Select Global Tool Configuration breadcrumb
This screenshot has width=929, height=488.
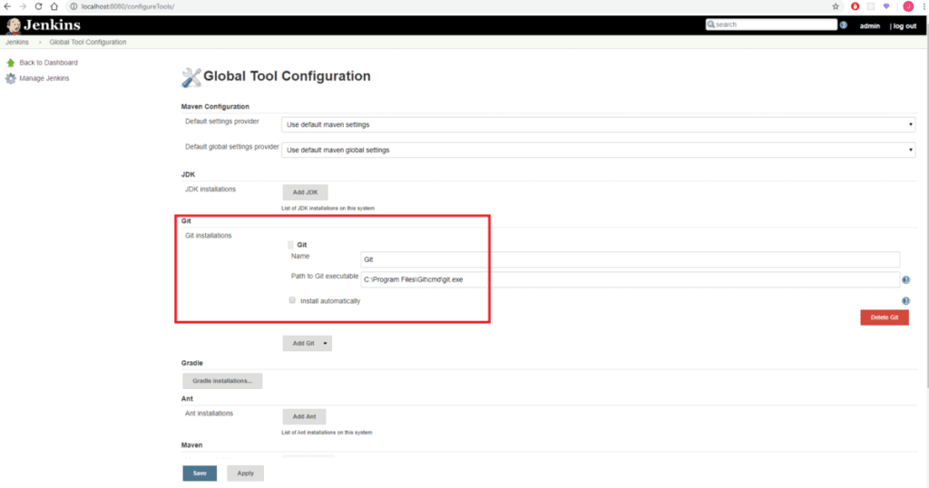(x=88, y=42)
